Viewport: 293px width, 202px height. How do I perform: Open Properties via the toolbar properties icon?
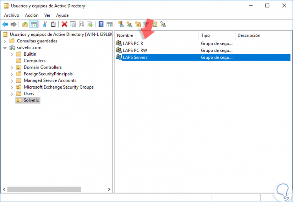coord(73,24)
